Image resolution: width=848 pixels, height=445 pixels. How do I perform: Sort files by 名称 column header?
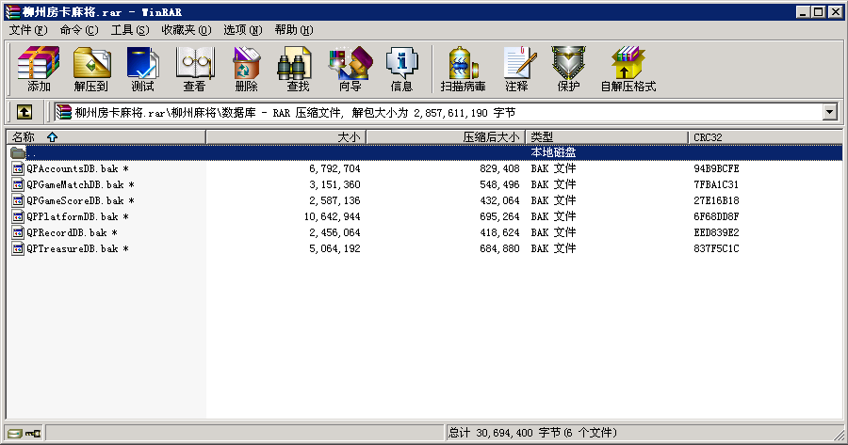point(104,137)
